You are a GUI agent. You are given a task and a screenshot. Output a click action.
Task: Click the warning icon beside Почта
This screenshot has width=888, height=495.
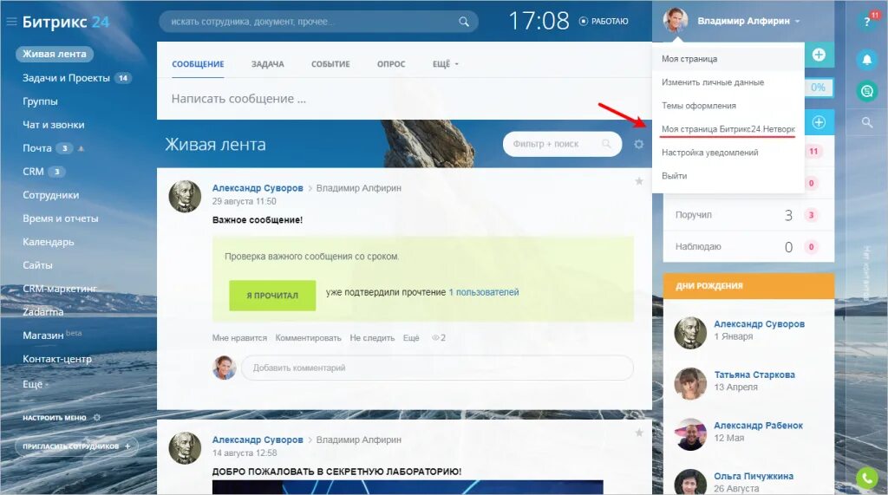tap(81, 148)
